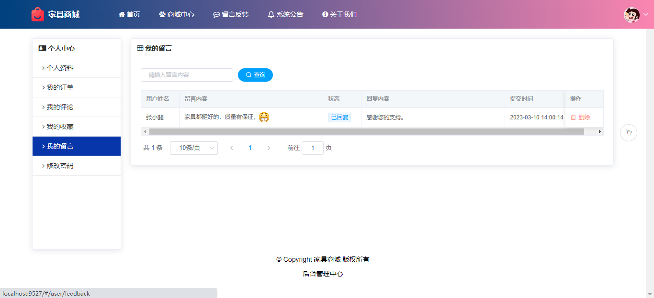Select 留言反馈 from the top menu
Image resolution: width=654 pixels, height=298 pixels.
pyautogui.click(x=231, y=14)
